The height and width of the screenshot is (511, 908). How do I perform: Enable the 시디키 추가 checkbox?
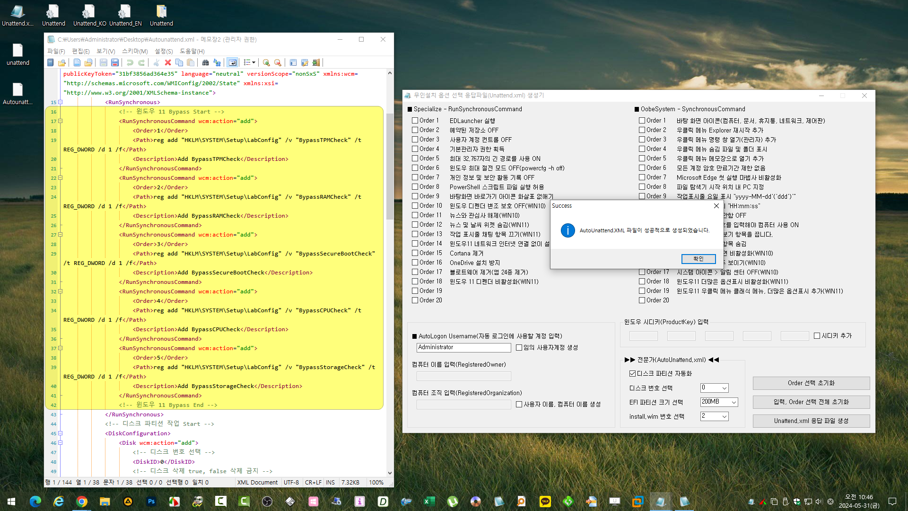click(817, 336)
